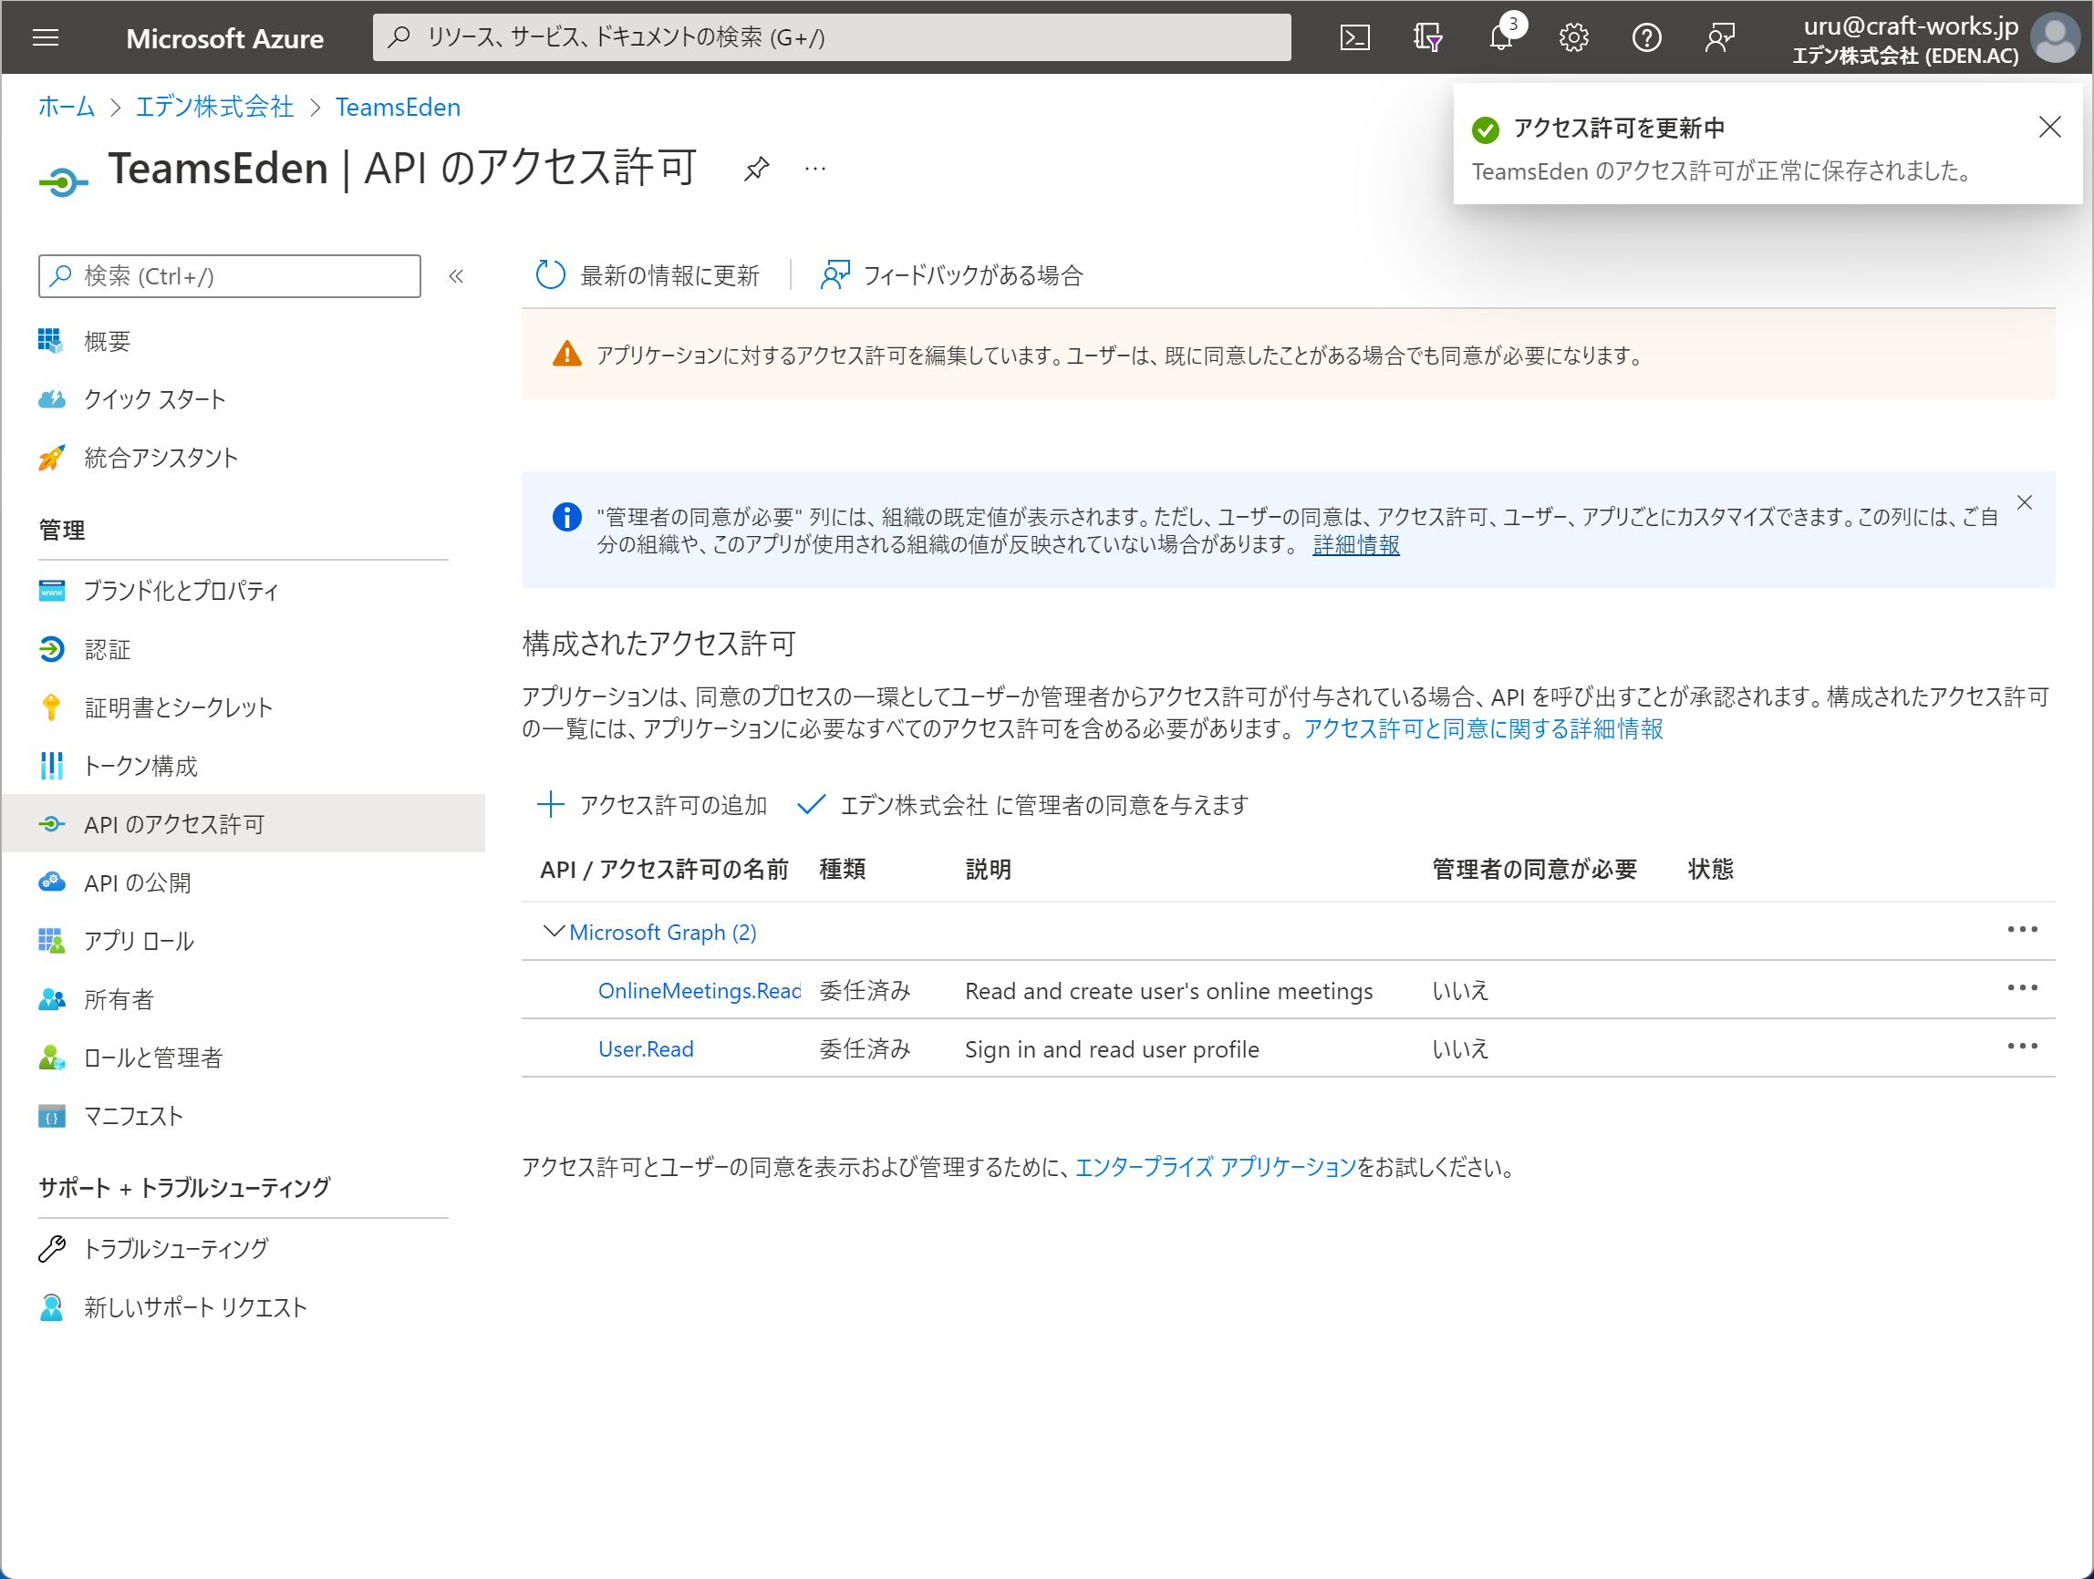Click the Microsoft Graph (2) link

663,932
